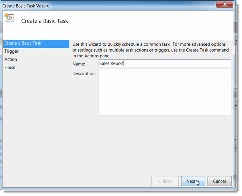This screenshot has height=196, width=242.
Task: Click the Name: label
Action: 79,64
